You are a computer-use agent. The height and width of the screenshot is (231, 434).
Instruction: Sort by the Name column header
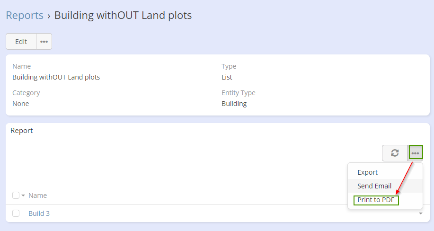coord(37,195)
